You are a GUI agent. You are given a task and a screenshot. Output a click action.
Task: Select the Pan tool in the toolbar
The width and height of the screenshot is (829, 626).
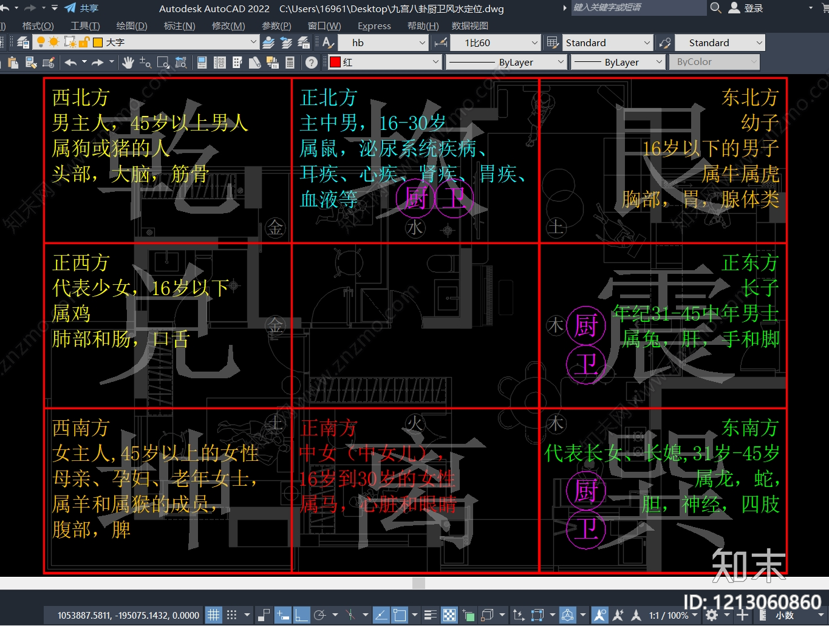128,62
